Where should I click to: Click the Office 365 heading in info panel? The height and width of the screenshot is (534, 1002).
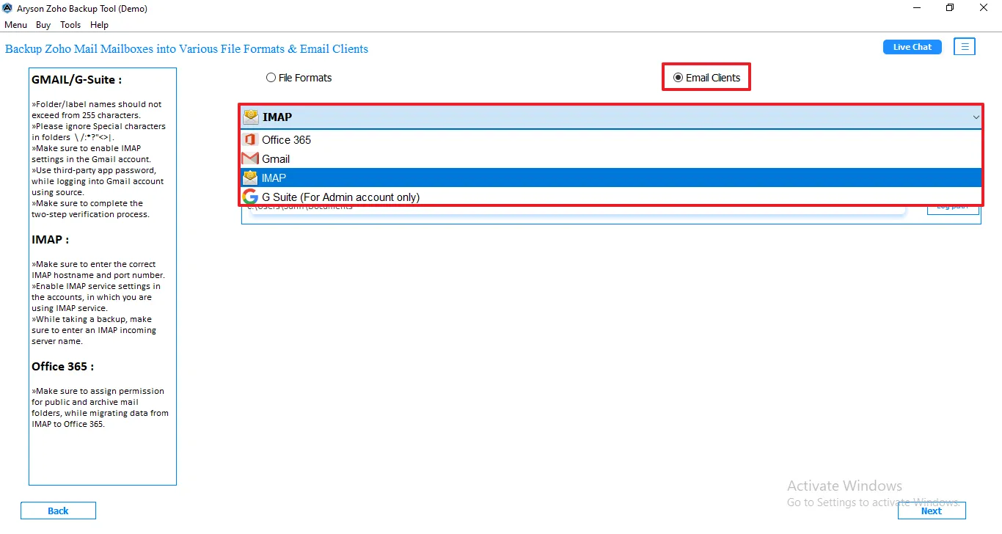click(63, 366)
